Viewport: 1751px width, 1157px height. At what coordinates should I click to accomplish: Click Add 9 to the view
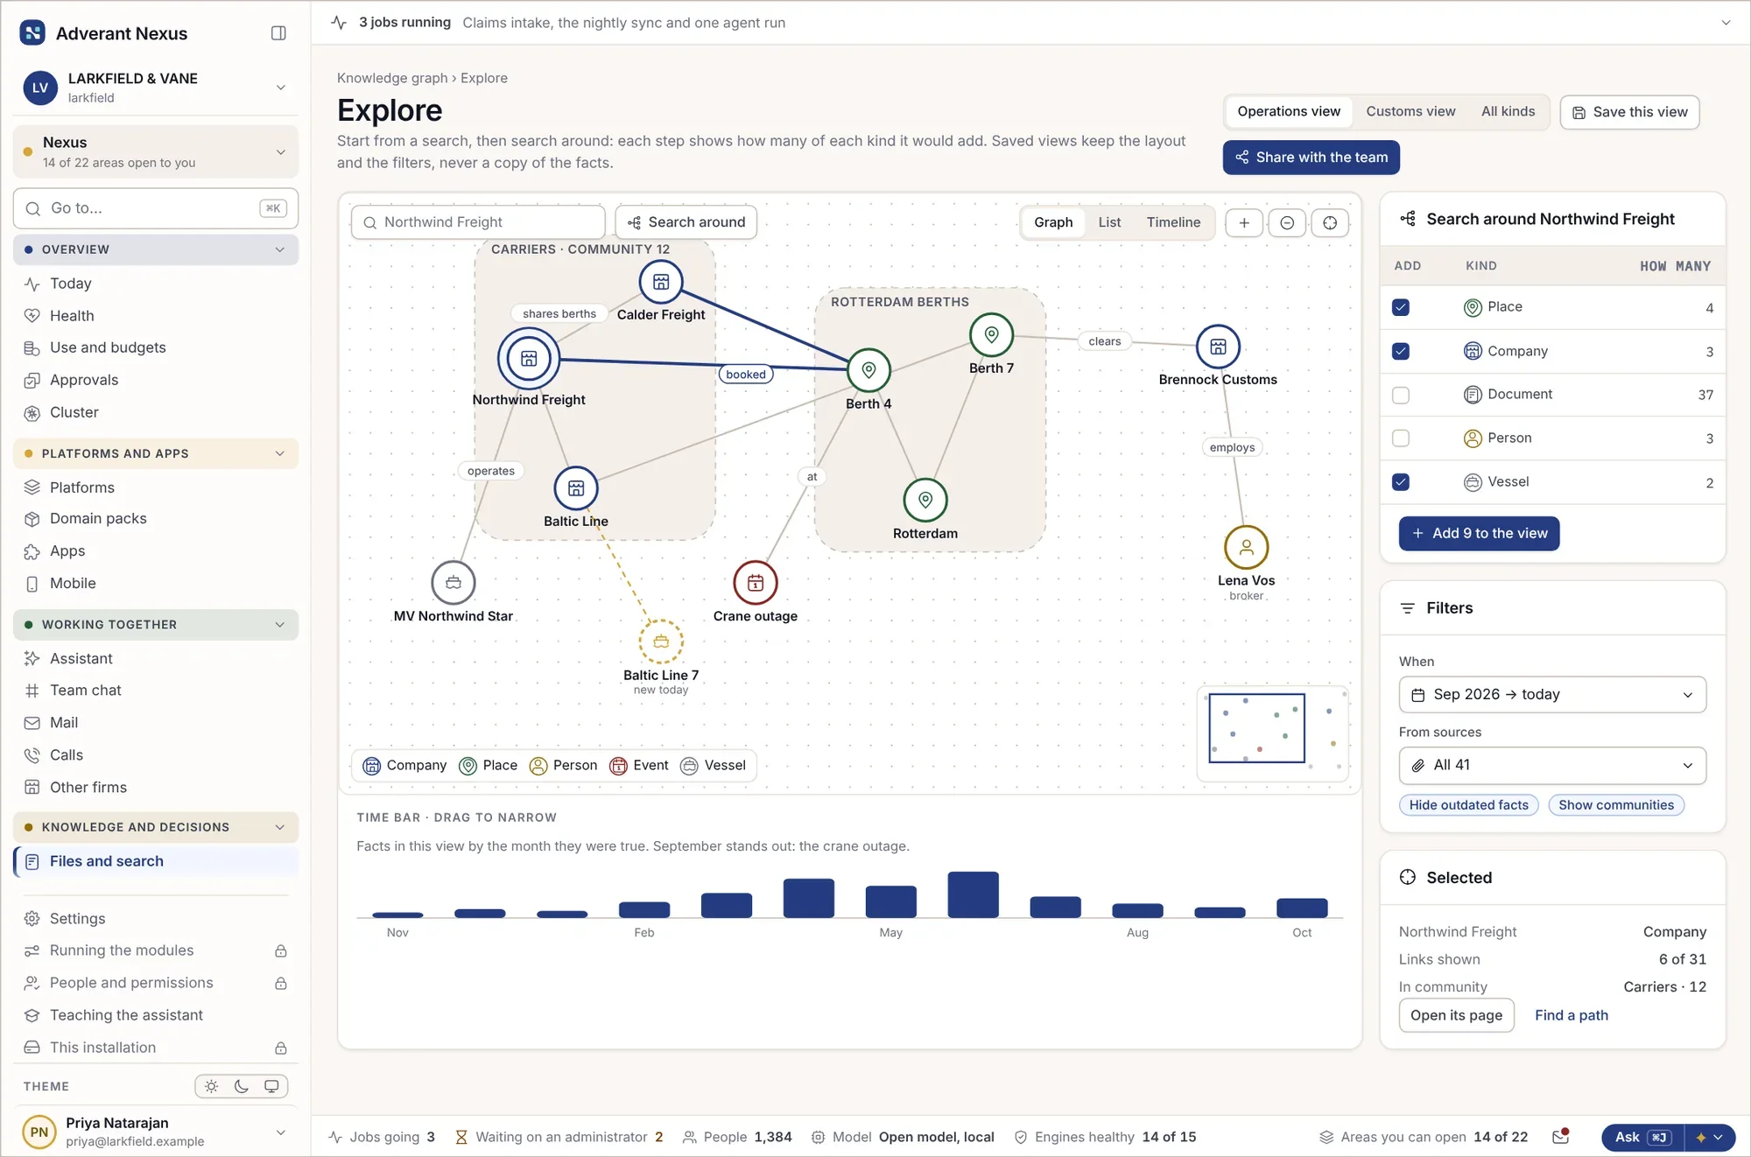[x=1479, y=534]
